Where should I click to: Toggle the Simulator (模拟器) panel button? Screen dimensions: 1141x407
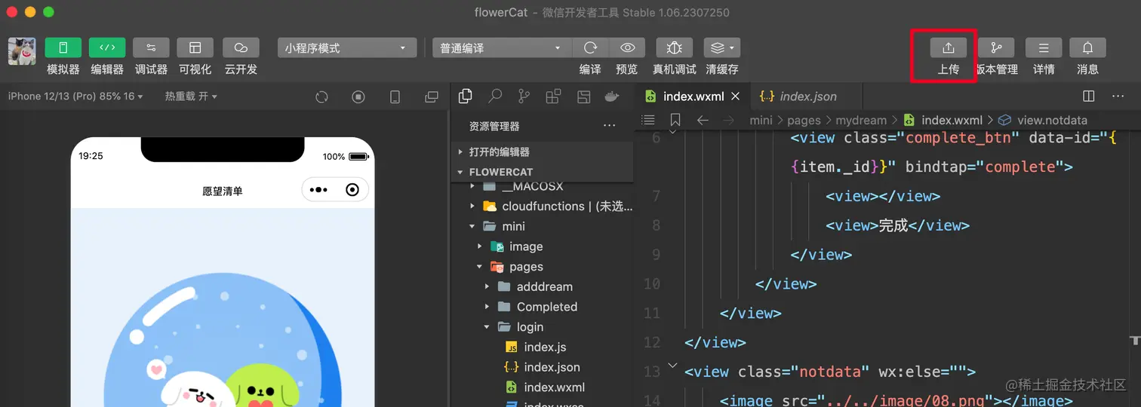(x=63, y=47)
